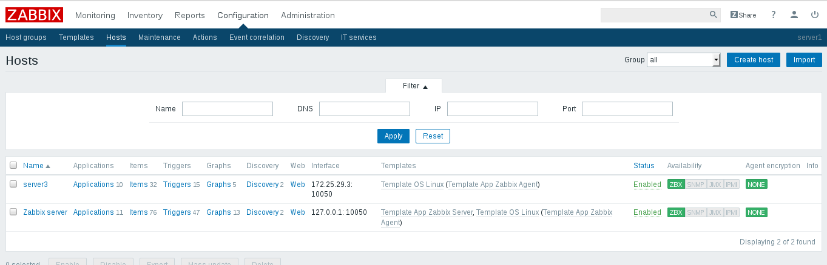827x265 pixels.
Task: Open the Zabbix Share link
Action: tap(743, 15)
